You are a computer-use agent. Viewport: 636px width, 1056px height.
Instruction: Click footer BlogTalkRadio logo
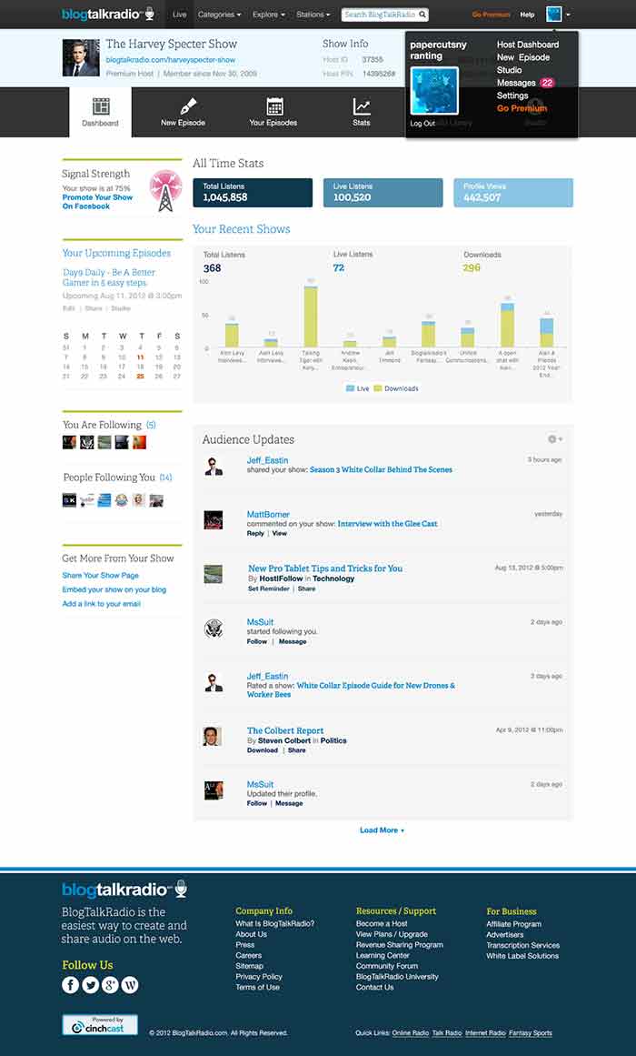pyautogui.click(x=124, y=889)
